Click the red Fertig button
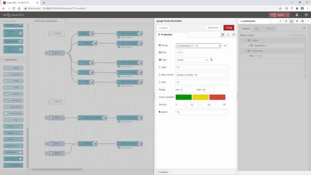The image size is (311, 175). [x=229, y=28]
